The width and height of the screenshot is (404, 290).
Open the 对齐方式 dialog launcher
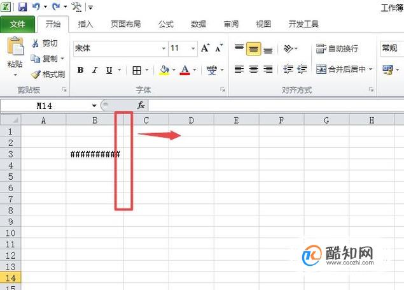coord(371,89)
